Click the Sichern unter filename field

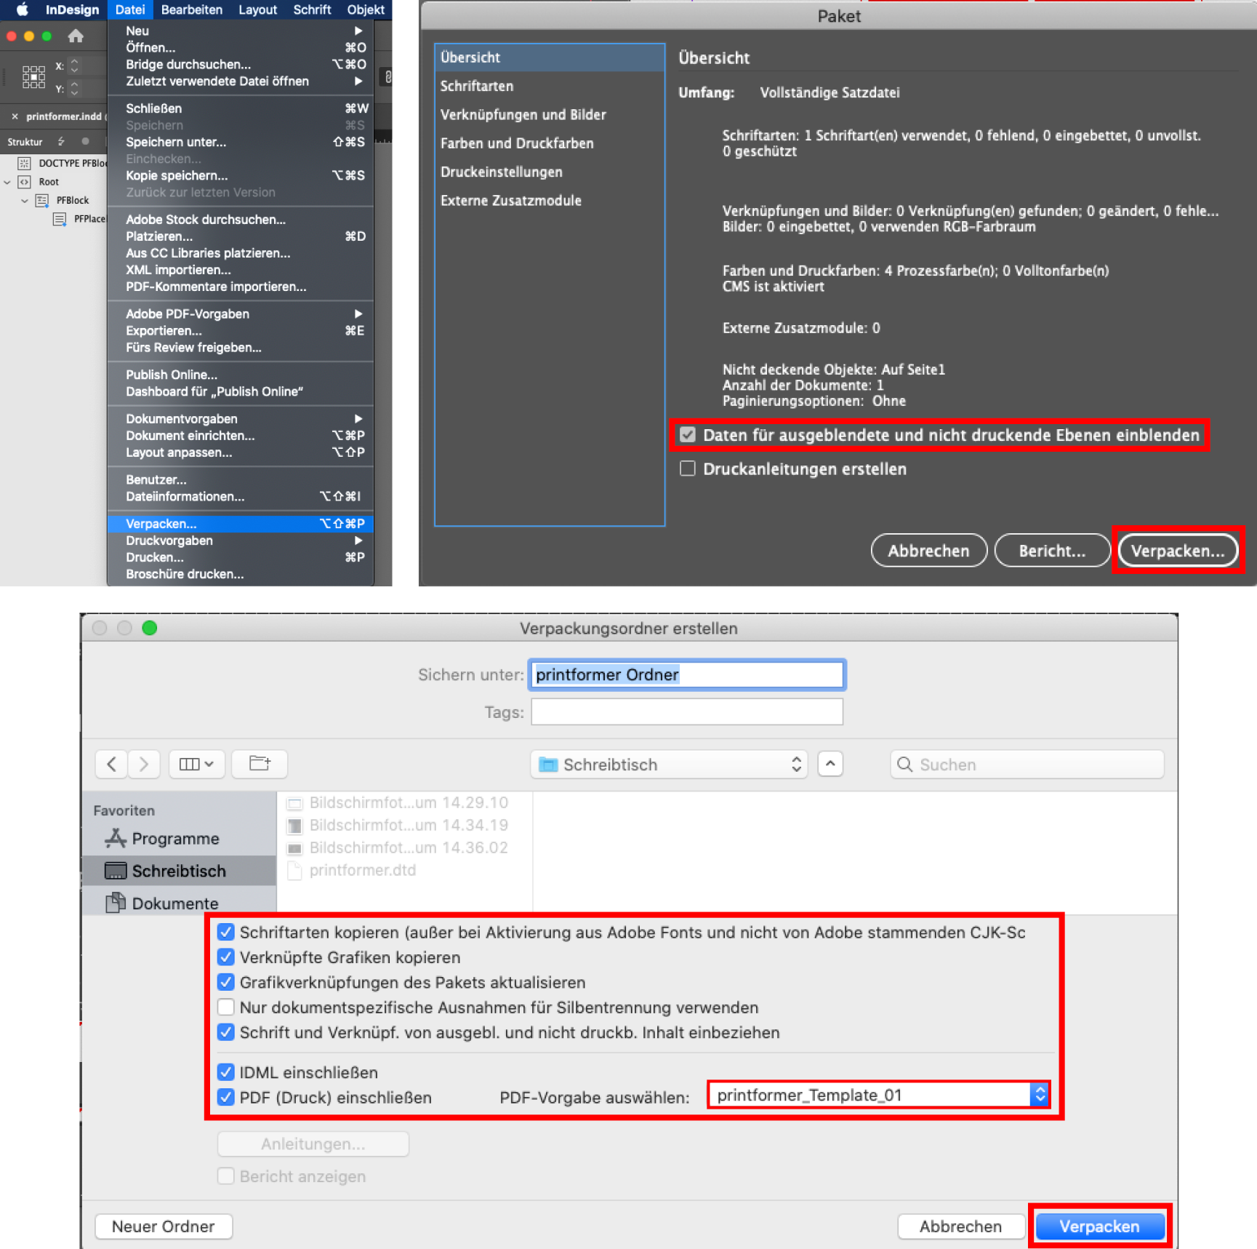686,675
